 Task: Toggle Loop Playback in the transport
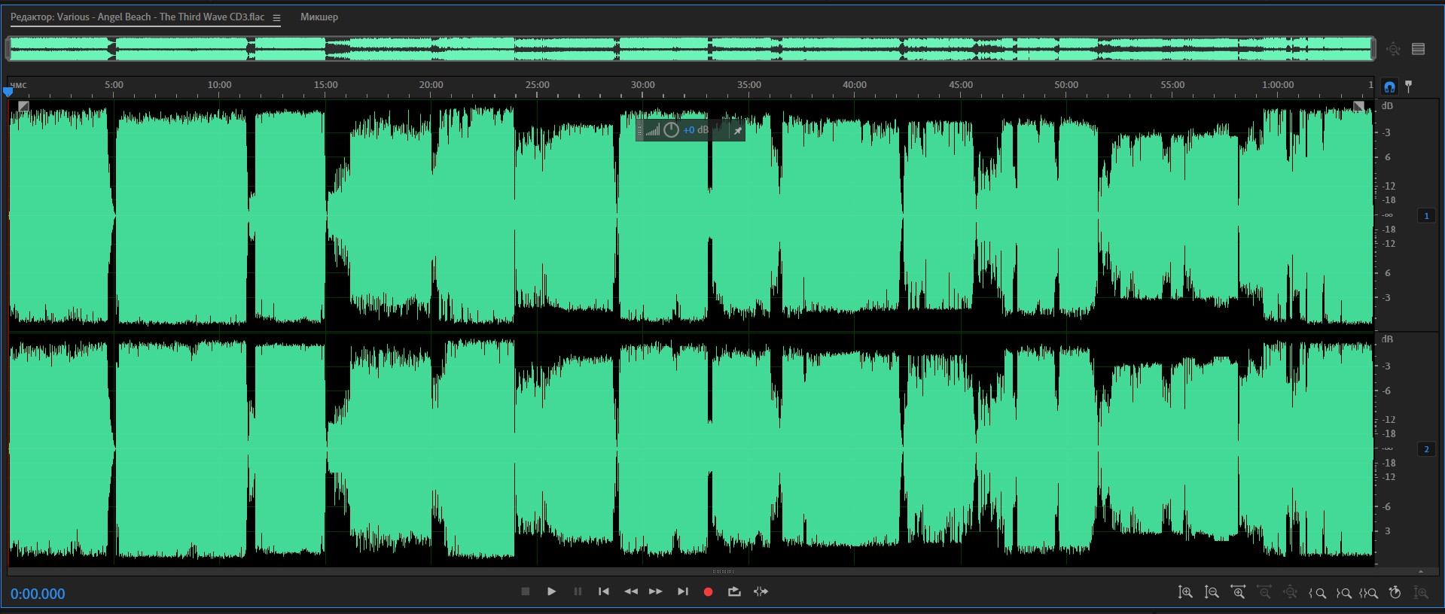734,591
